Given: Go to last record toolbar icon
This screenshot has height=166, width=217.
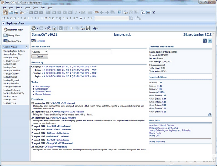Looking at the screenshot, I should 70,12.
